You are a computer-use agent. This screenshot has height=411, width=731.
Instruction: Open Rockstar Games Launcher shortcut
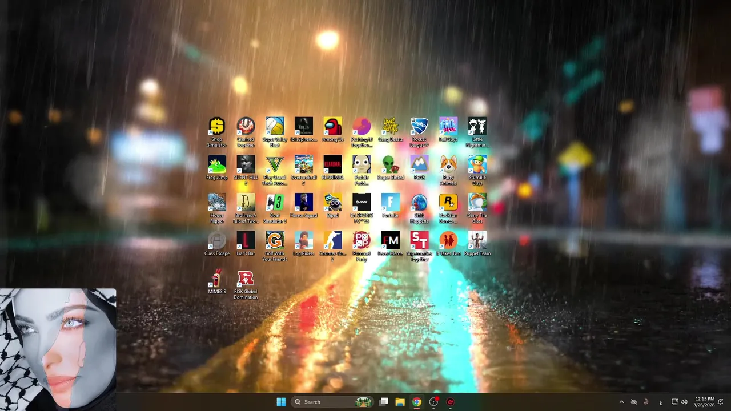pyautogui.click(x=448, y=202)
